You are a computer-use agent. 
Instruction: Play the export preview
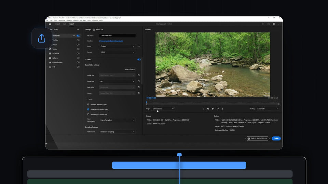(x=213, y=109)
